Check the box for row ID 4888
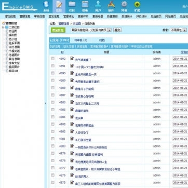188x188 pixels. [x=53, y=88]
